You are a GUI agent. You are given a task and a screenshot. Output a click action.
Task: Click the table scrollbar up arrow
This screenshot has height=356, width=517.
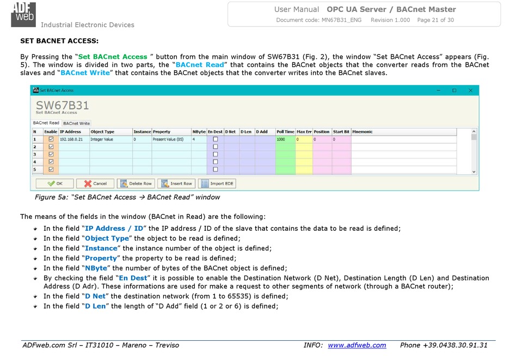[x=474, y=131]
